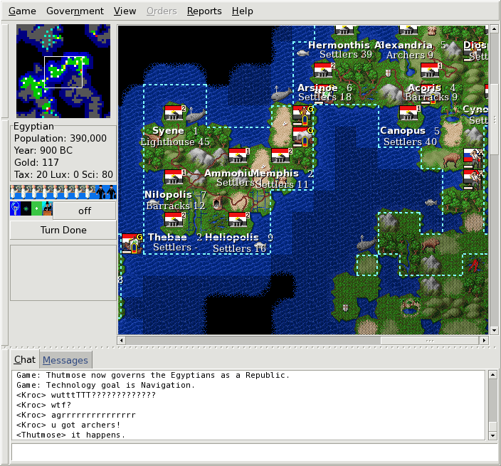Click the Hermonthis city name label

339,45
